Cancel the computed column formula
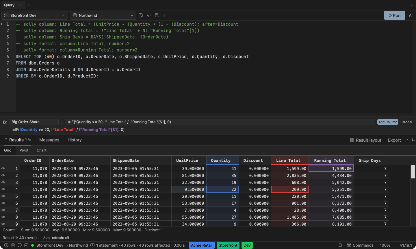The height and width of the screenshot is (249, 416). coord(407,122)
